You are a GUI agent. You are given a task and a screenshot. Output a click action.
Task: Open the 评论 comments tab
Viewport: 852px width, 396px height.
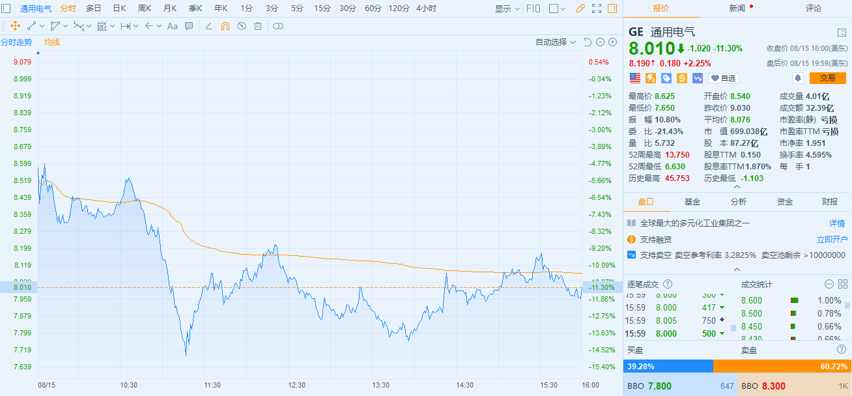coord(813,8)
